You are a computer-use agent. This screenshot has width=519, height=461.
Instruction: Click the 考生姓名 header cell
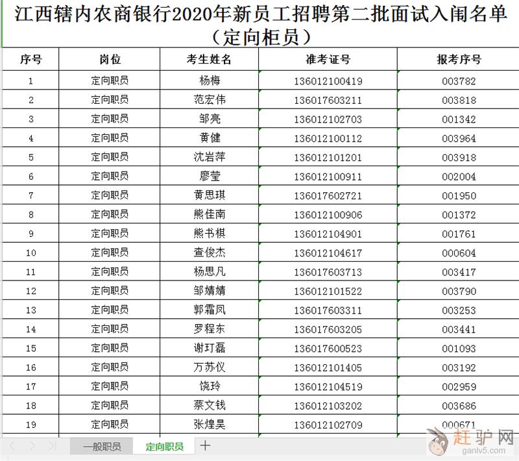pyautogui.click(x=209, y=60)
